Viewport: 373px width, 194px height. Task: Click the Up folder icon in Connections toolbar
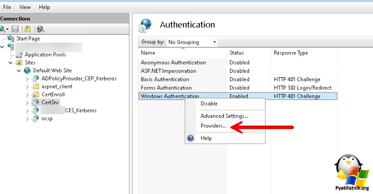tap(28, 29)
